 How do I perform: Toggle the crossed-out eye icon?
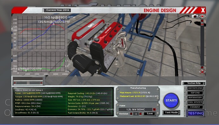pos(202,72)
